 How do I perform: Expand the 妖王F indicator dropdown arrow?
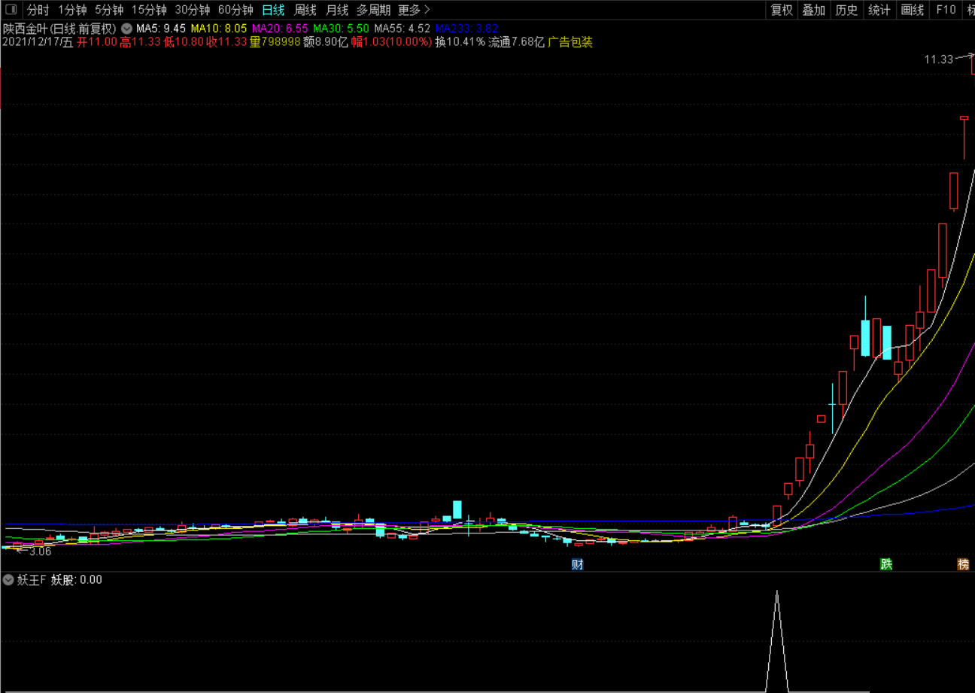pos(8,580)
